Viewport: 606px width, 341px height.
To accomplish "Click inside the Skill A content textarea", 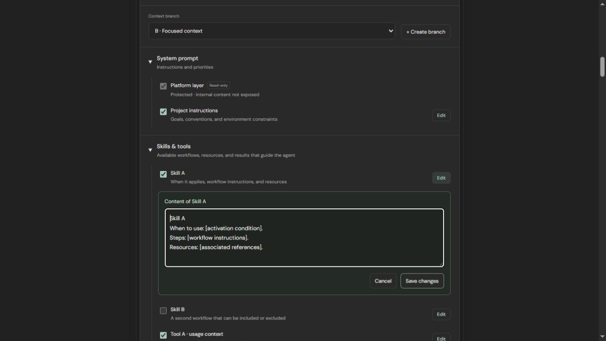I will (304, 238).
